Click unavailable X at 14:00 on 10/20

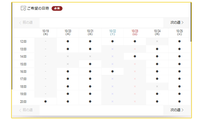pos(68,56)
